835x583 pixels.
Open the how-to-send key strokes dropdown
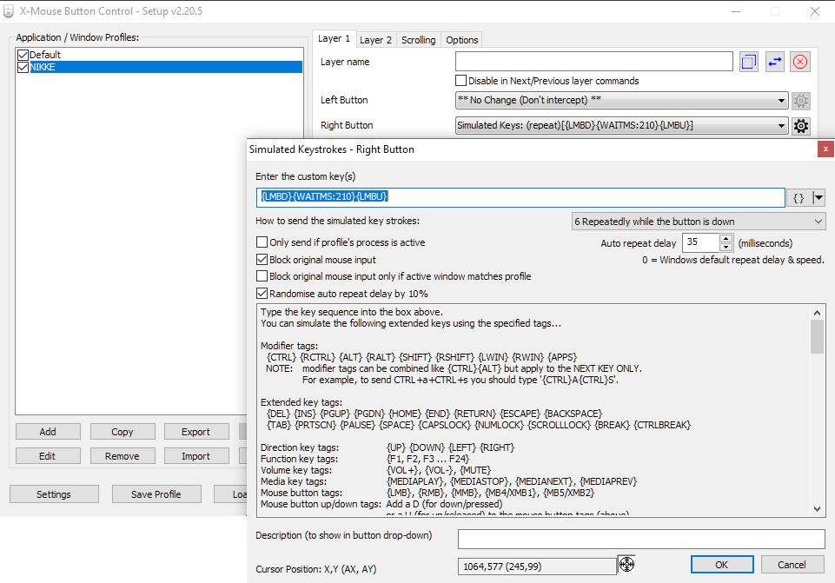(699, 222)
